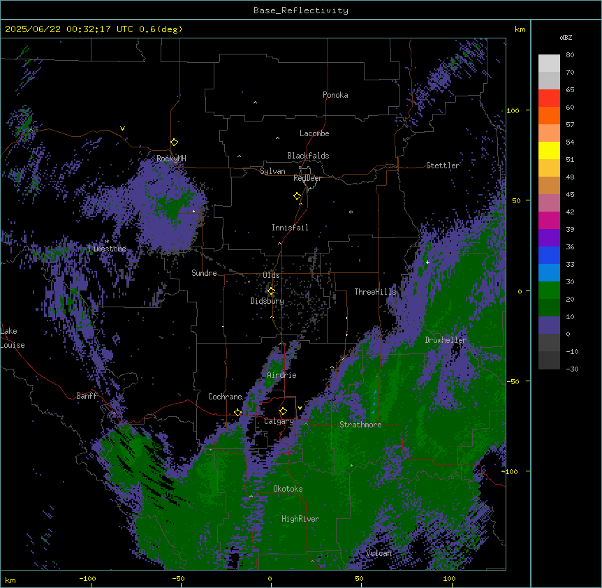Pick the light blue 30-33 dBZ legend color
This screenshot has height=588, width=602.
[549, 273]
